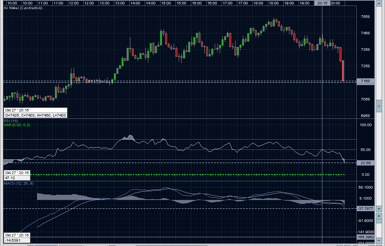385x246 pixels.
Task: Click the 20:00 time axis label
Action: (335, 3)
